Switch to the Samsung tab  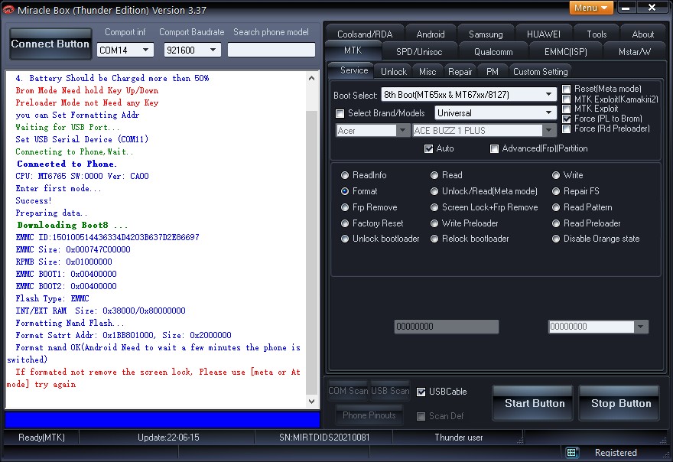[486, 34]
